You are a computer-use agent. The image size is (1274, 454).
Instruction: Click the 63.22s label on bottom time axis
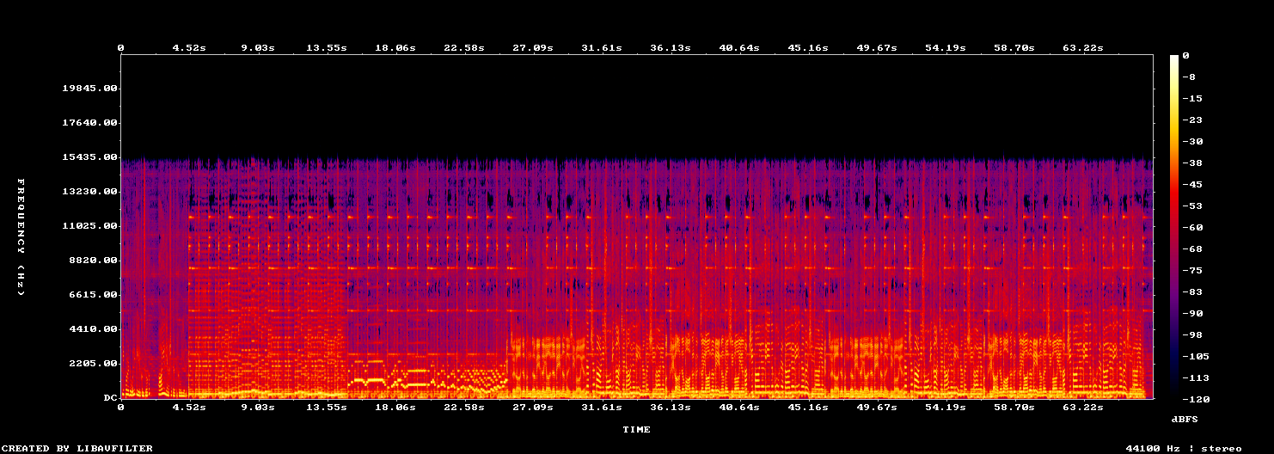[1083, 407]
